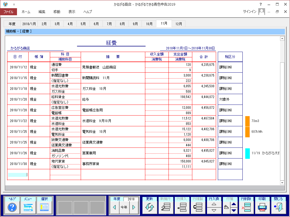Go to next fiscal year arrow
Screen dimensions: 290x217
click(134, 207)
